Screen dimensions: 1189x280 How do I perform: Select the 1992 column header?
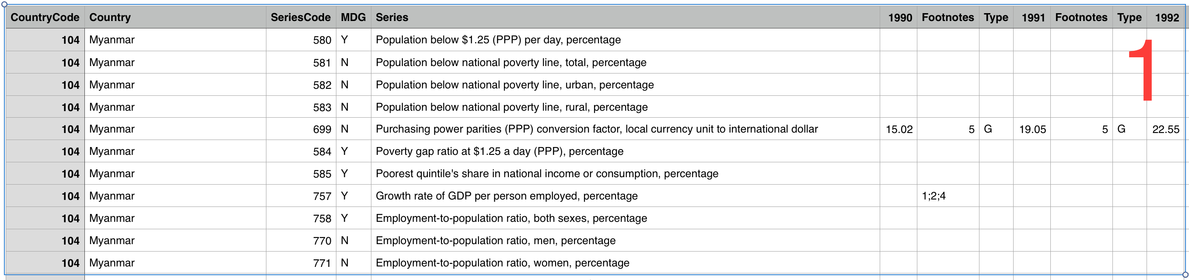pos(1167,17)
